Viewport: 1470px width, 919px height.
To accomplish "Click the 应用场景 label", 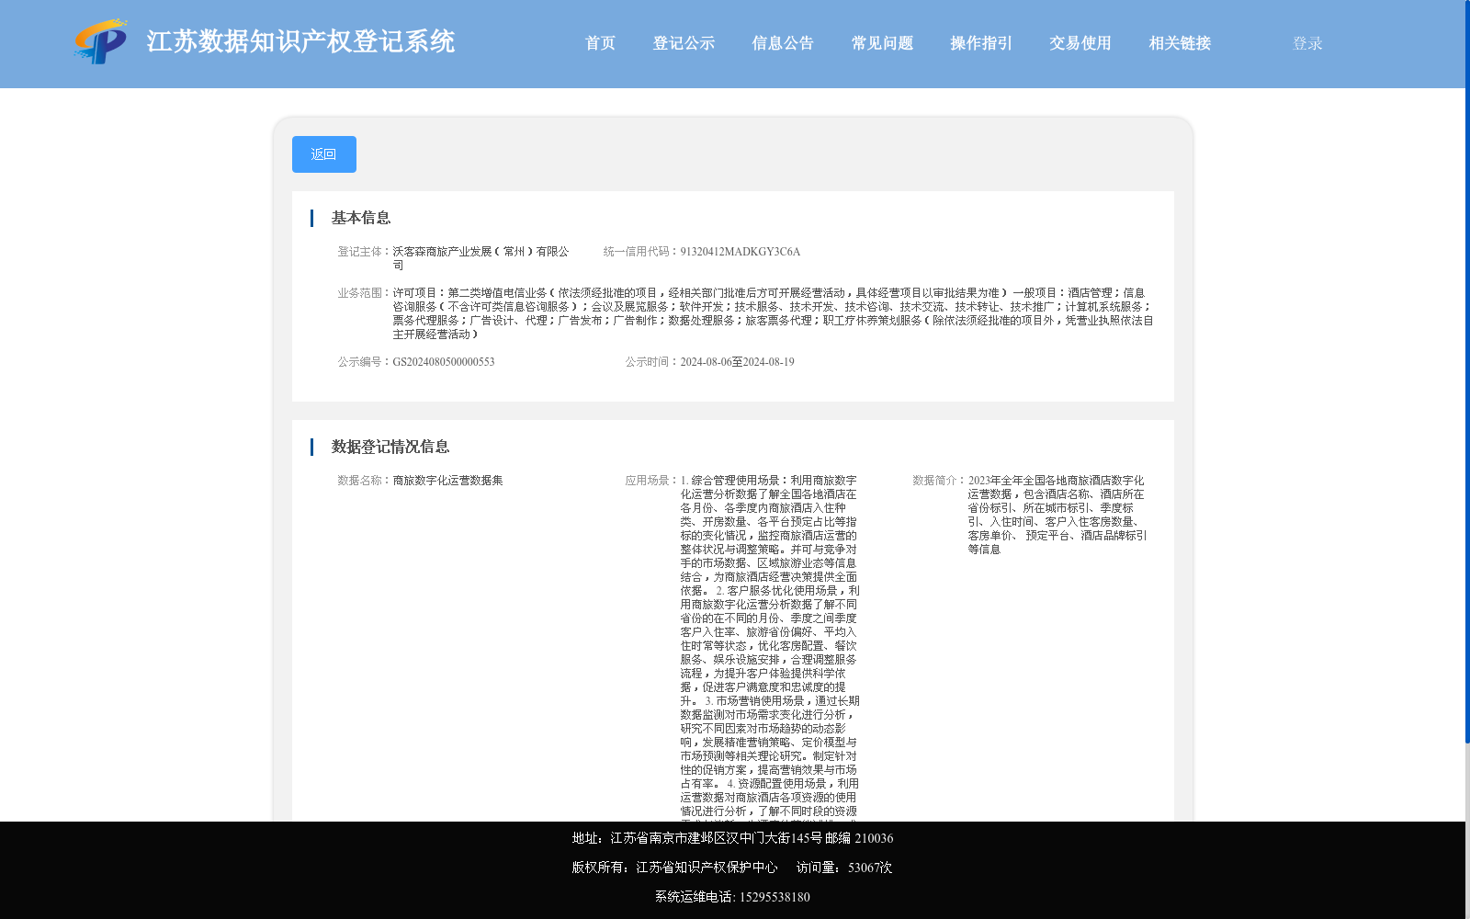I will (x=652, y=481).
